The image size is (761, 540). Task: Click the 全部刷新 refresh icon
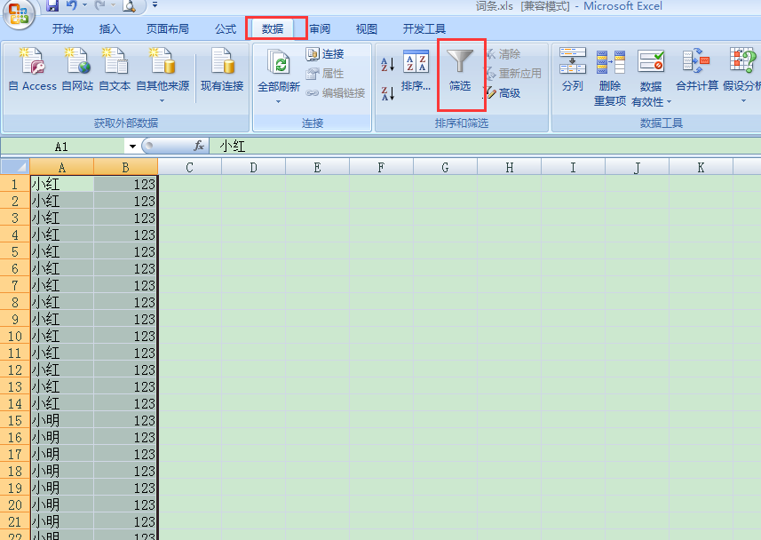[279, 63]
